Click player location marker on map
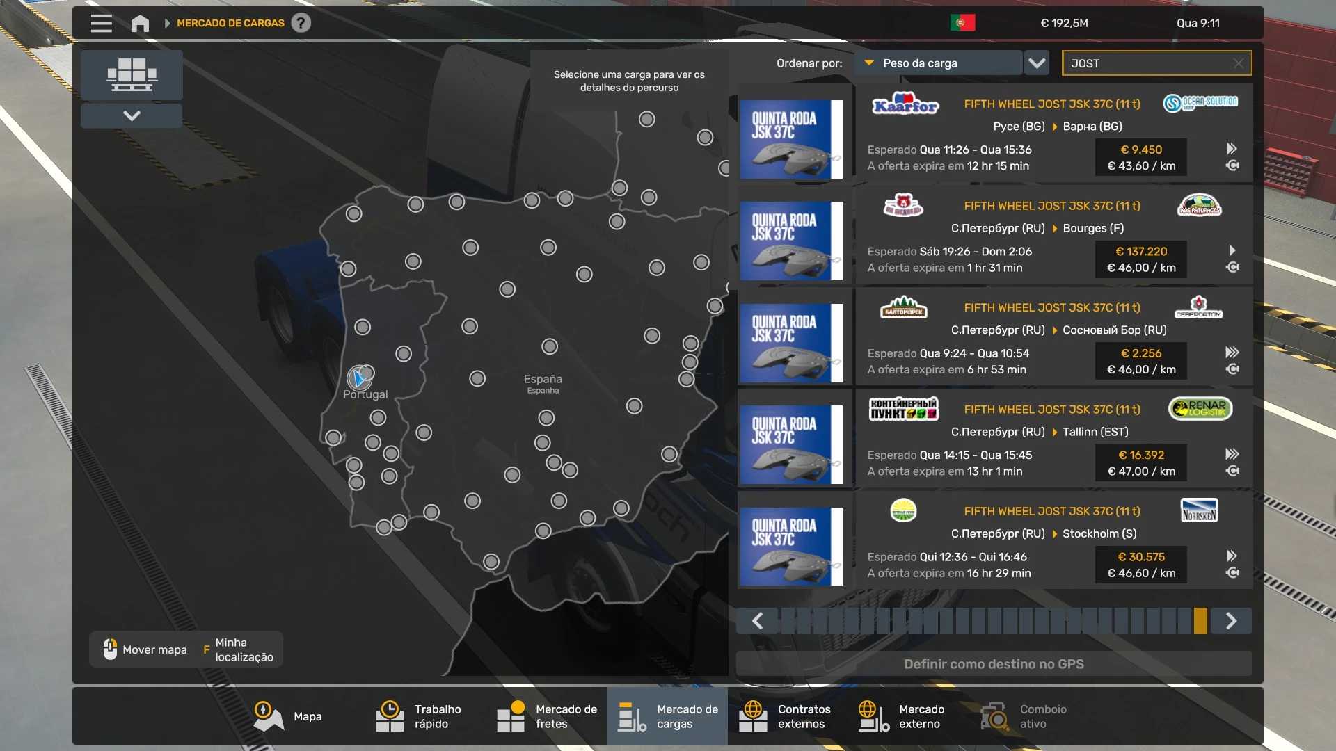The image size is (1336, 751). (x=359, y=378)
